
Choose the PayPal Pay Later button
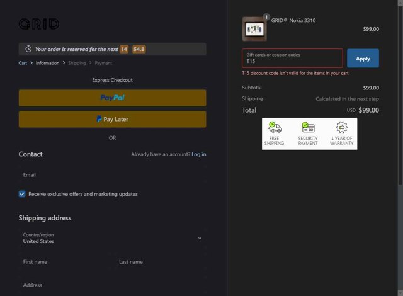coord(112,119)
